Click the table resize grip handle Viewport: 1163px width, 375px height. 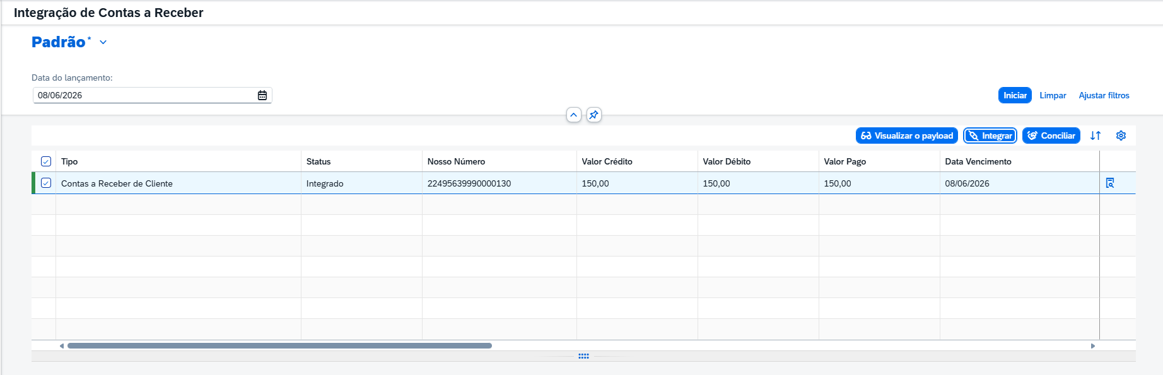(583, 356)
